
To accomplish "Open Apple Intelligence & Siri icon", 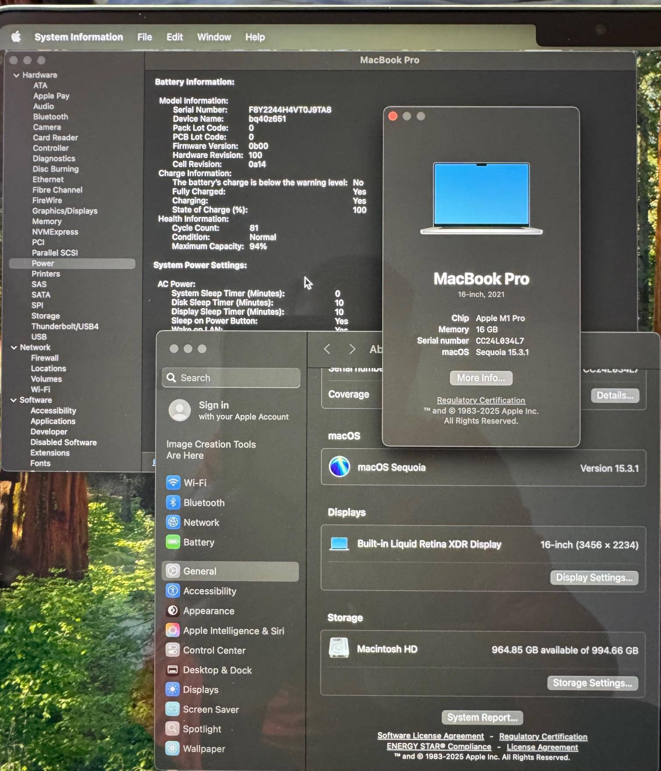I will pyautogui.click(x=172, y=630).
